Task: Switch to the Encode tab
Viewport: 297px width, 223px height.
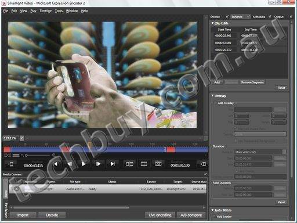Action: pyautogui.click(x=215, y=17)
